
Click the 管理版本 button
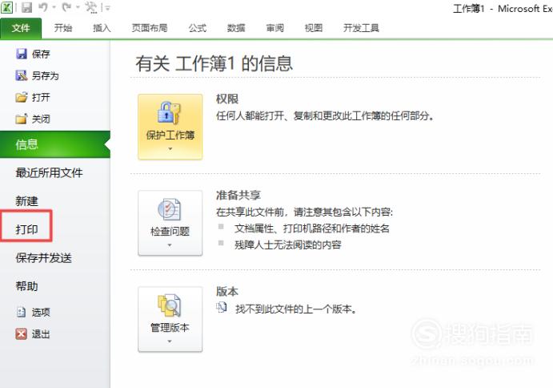(x=170, y=319)
